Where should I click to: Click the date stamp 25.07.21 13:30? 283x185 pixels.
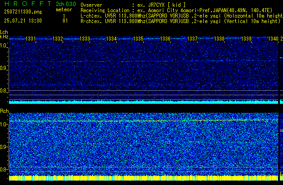[23, 21]
